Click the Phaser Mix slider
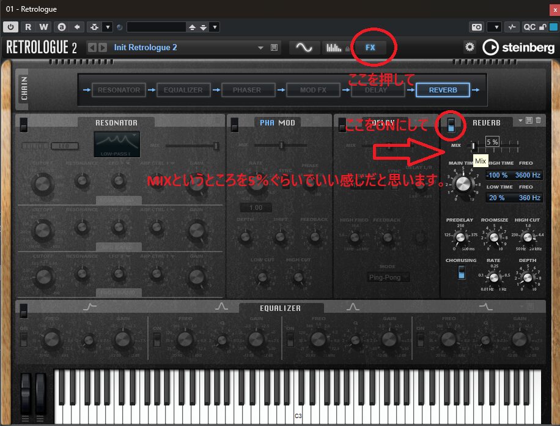 [x=281, y=145]
